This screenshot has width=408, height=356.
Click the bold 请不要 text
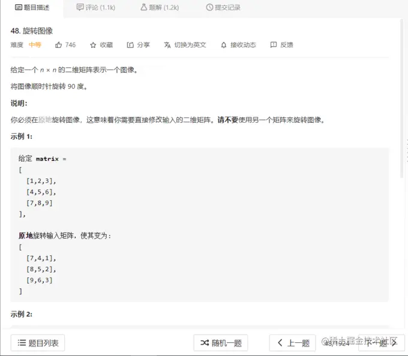point(228,120)
